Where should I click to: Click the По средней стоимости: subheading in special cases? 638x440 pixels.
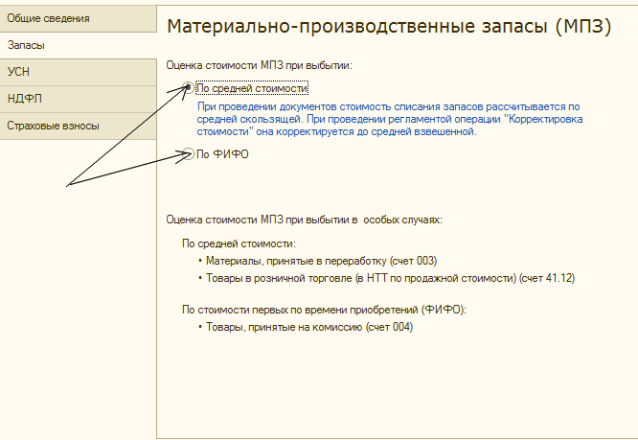239,243
